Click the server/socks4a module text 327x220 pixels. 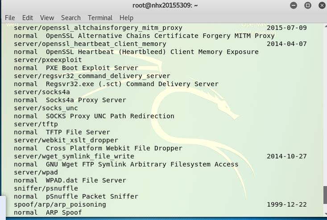42,92
